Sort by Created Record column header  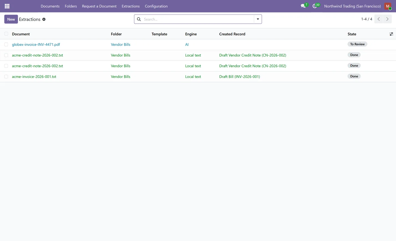232,34
